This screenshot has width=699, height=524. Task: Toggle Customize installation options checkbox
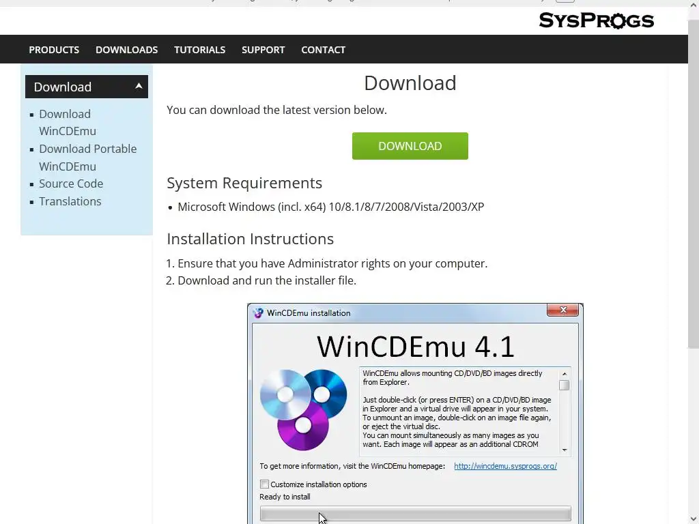pos(264,484)
